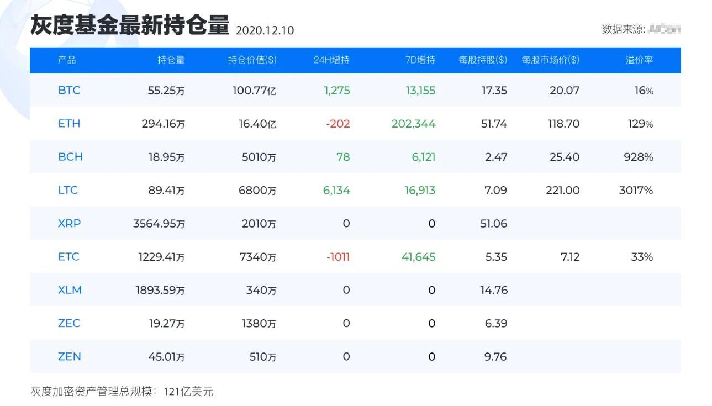
Task: Click the 1893.59万 XLM holdings cell
Action: [x=160, y=290]
